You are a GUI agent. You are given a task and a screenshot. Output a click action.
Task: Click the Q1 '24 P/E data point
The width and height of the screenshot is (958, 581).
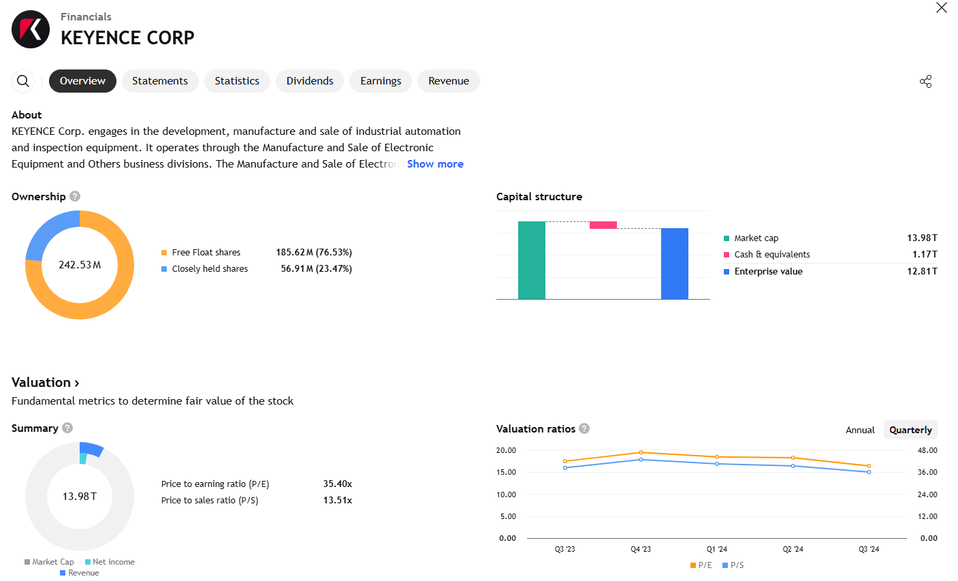click(717, 457)
